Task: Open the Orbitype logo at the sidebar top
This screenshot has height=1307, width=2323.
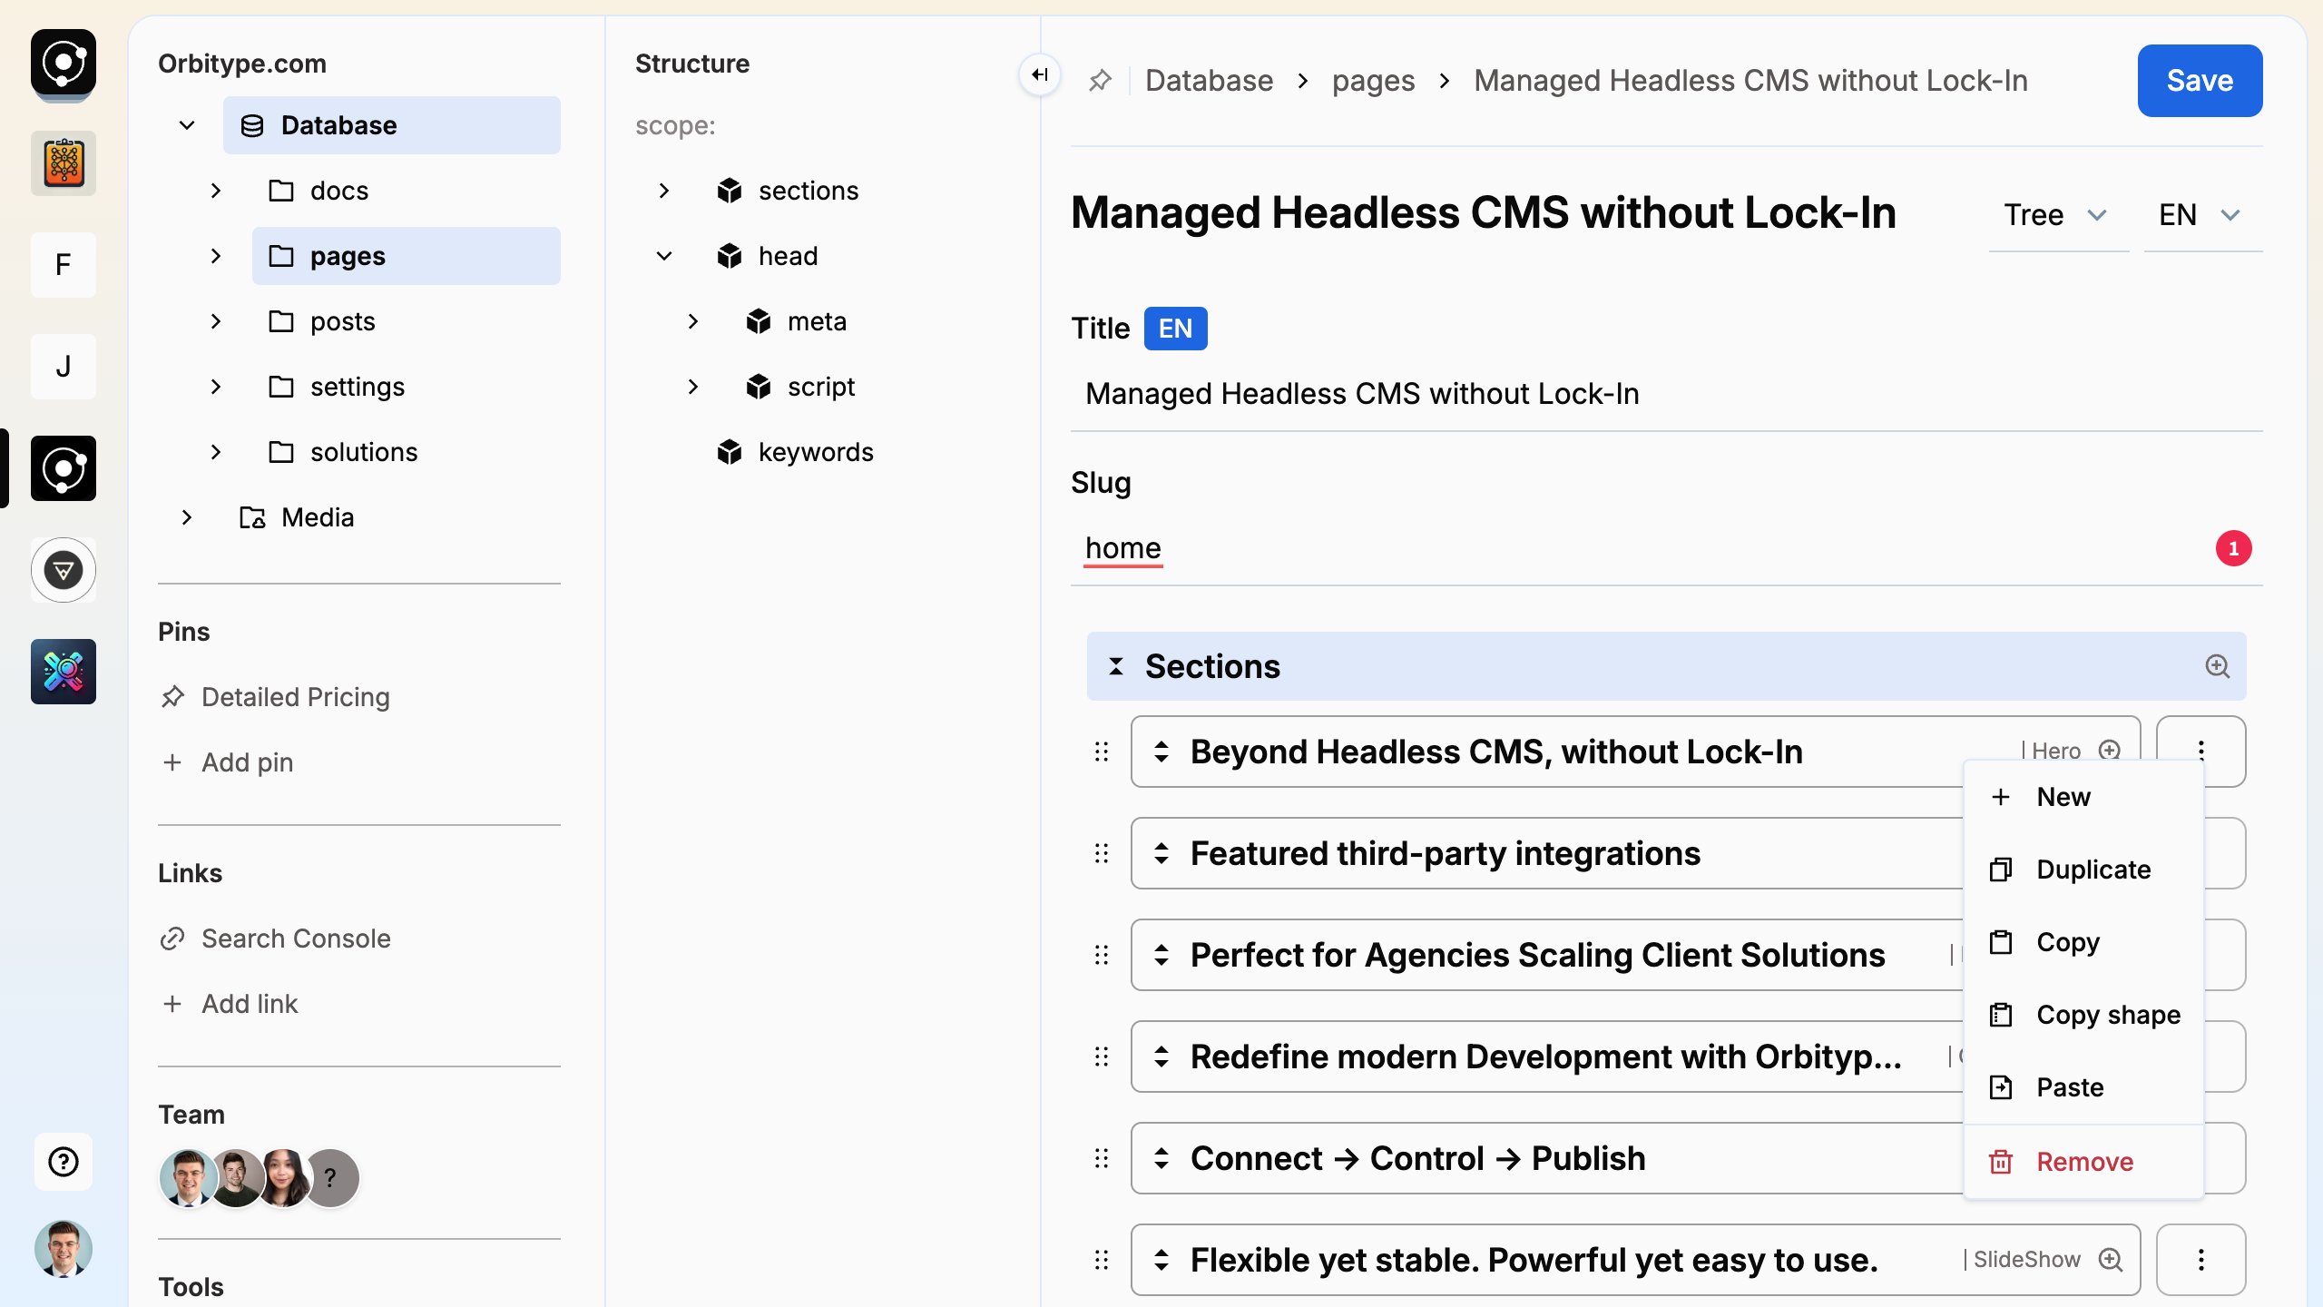Action: click(64, 63)
